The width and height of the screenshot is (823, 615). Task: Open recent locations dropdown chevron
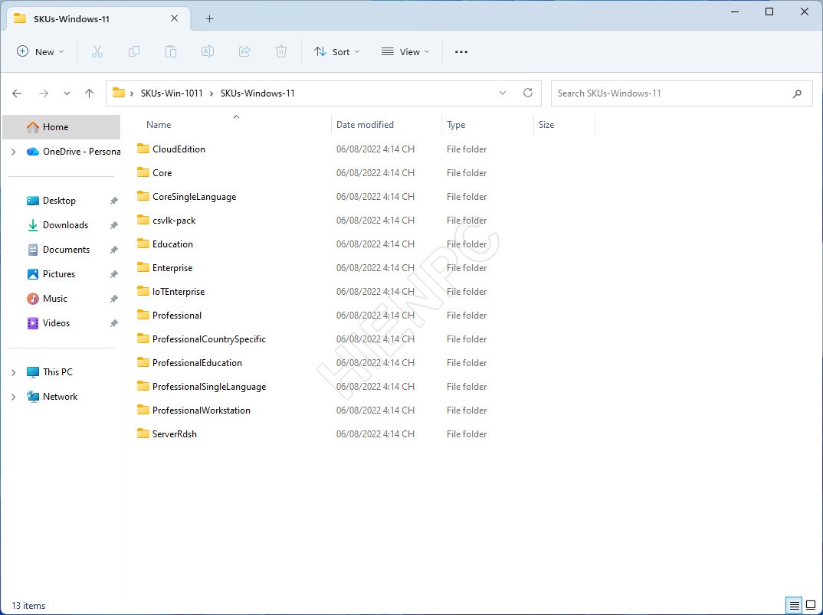pyautogui.click(x=67, y=93)
